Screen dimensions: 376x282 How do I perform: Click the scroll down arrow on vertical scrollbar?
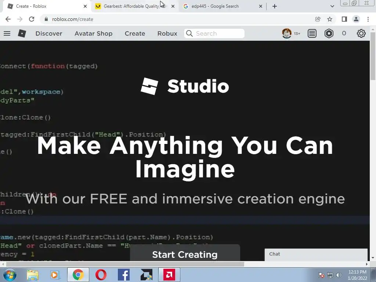pos(373,258)
